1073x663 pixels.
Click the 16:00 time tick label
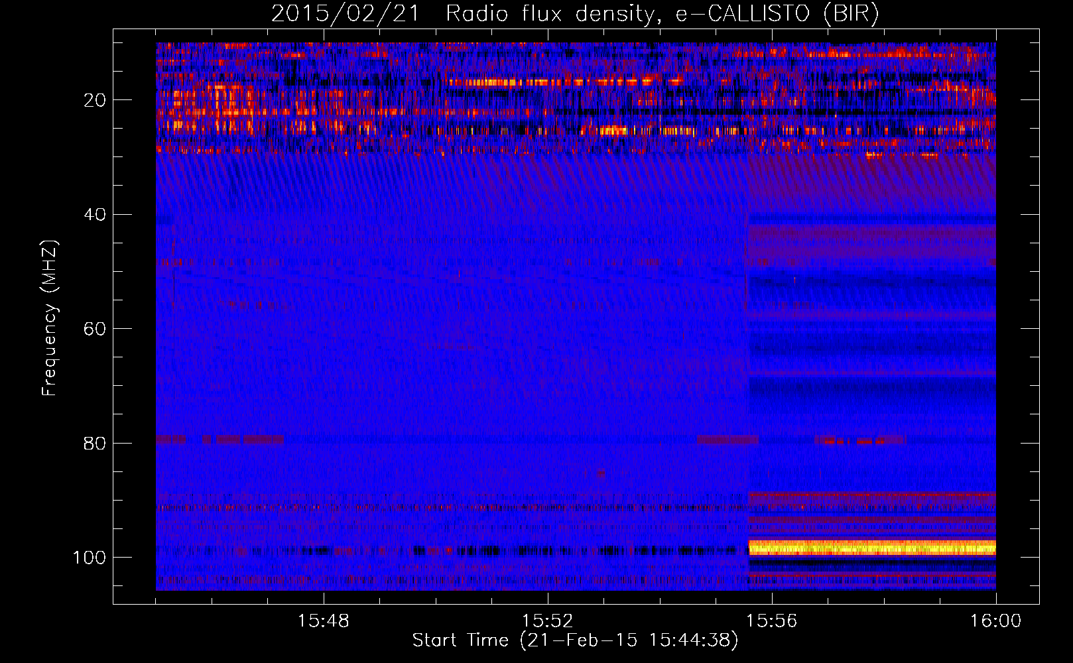(995, 621)
